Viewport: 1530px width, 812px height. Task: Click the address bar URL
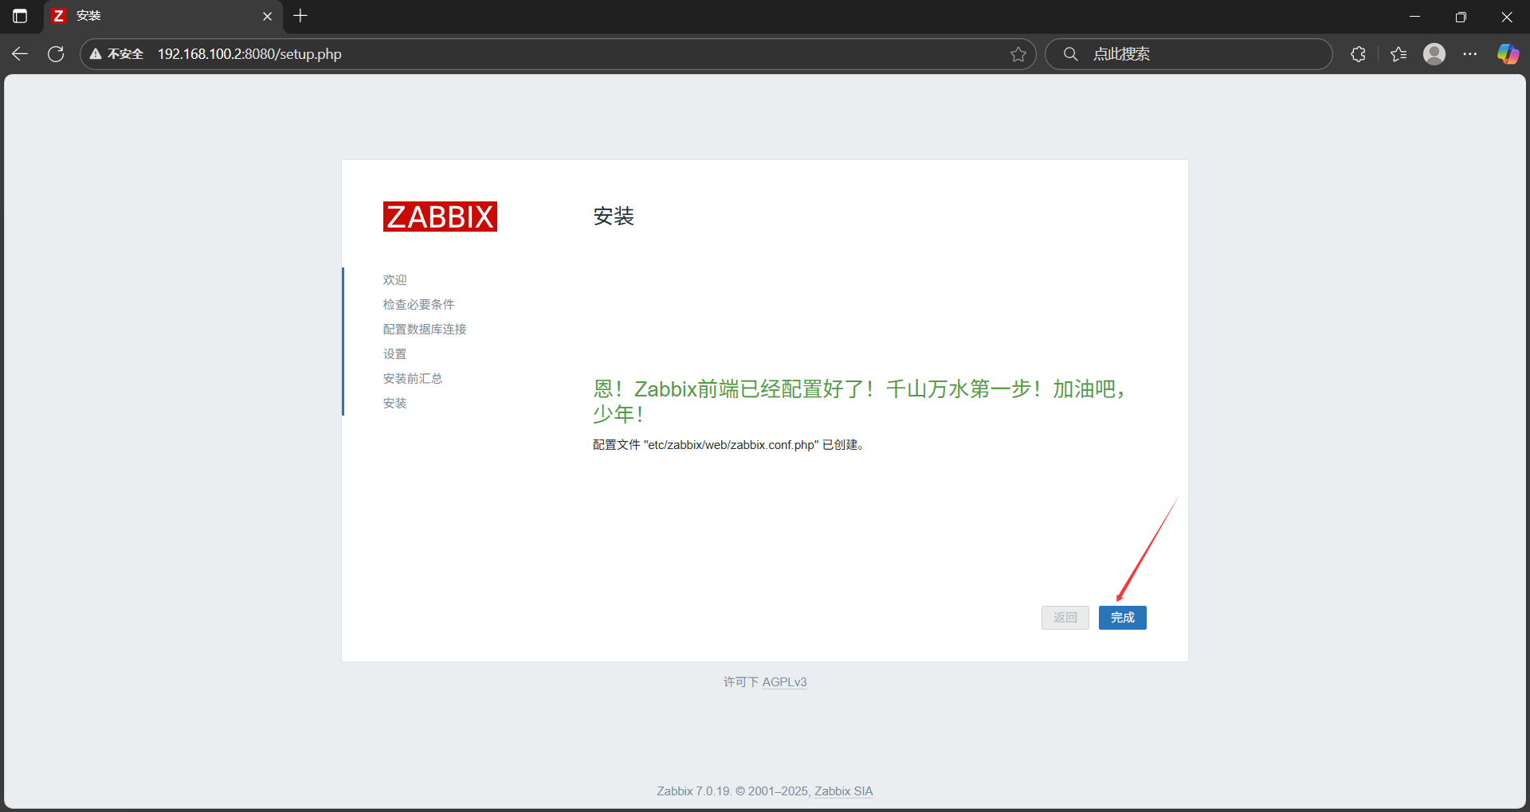[x=249, y=54]
